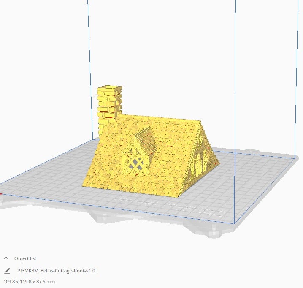Collapse the Object list chevron
The image size is (303, 288).
click(6, 258)
